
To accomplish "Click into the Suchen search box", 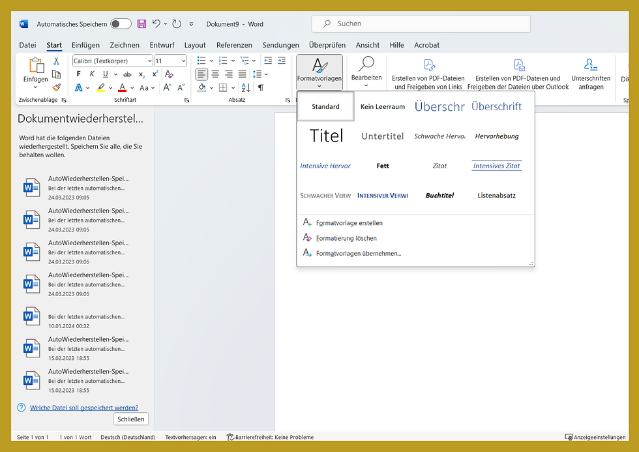I will tap(421, 23).
